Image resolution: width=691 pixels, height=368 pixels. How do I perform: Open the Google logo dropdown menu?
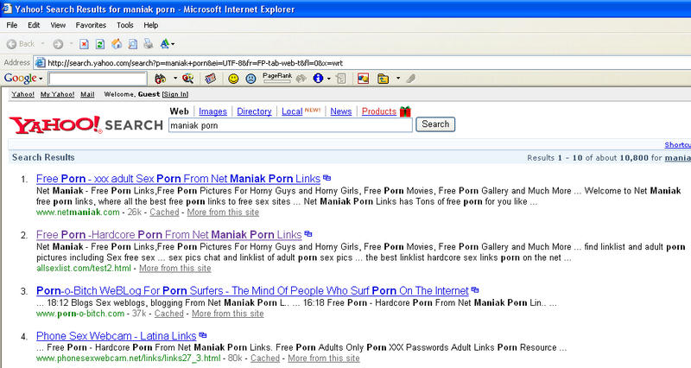point(24,79)
